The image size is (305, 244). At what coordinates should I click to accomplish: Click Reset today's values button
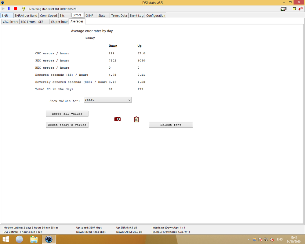[x=67, y=125]
